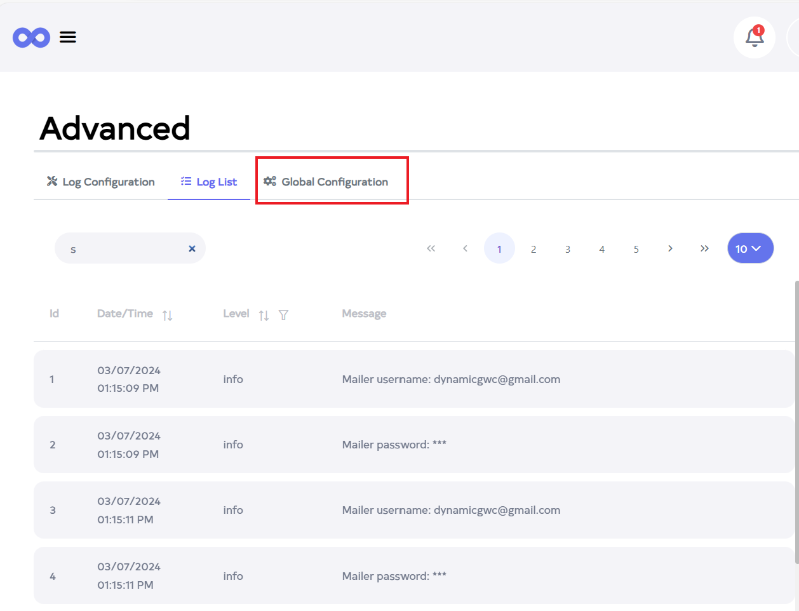Click the log search input field

124,249
